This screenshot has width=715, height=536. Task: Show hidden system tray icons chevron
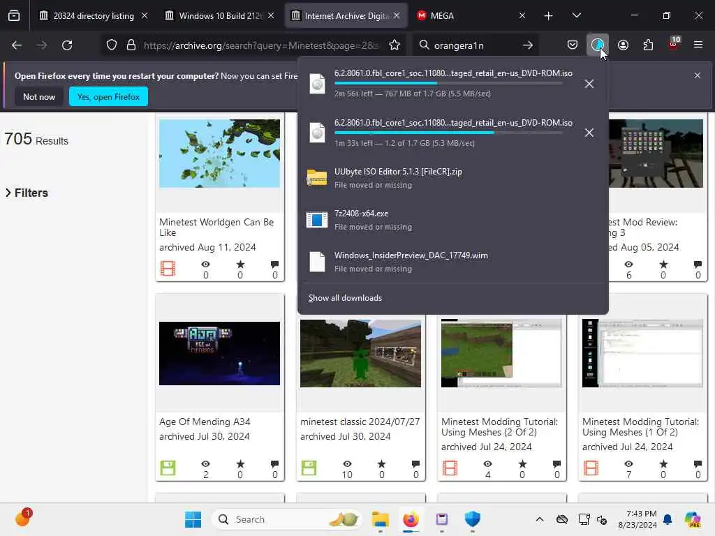[x=540, y=519]
